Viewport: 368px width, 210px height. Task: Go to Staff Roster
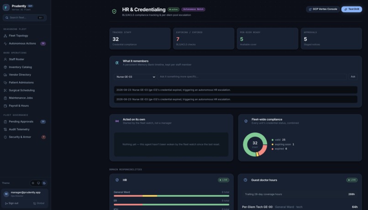[25, 60]
